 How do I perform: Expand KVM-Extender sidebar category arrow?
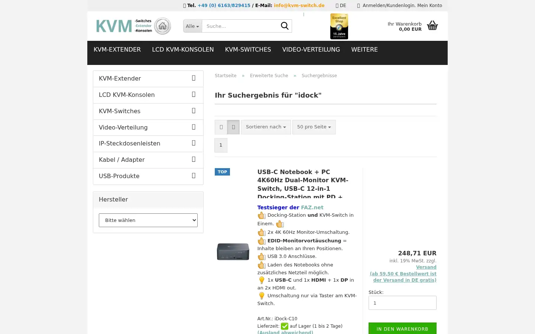point(194,78)
